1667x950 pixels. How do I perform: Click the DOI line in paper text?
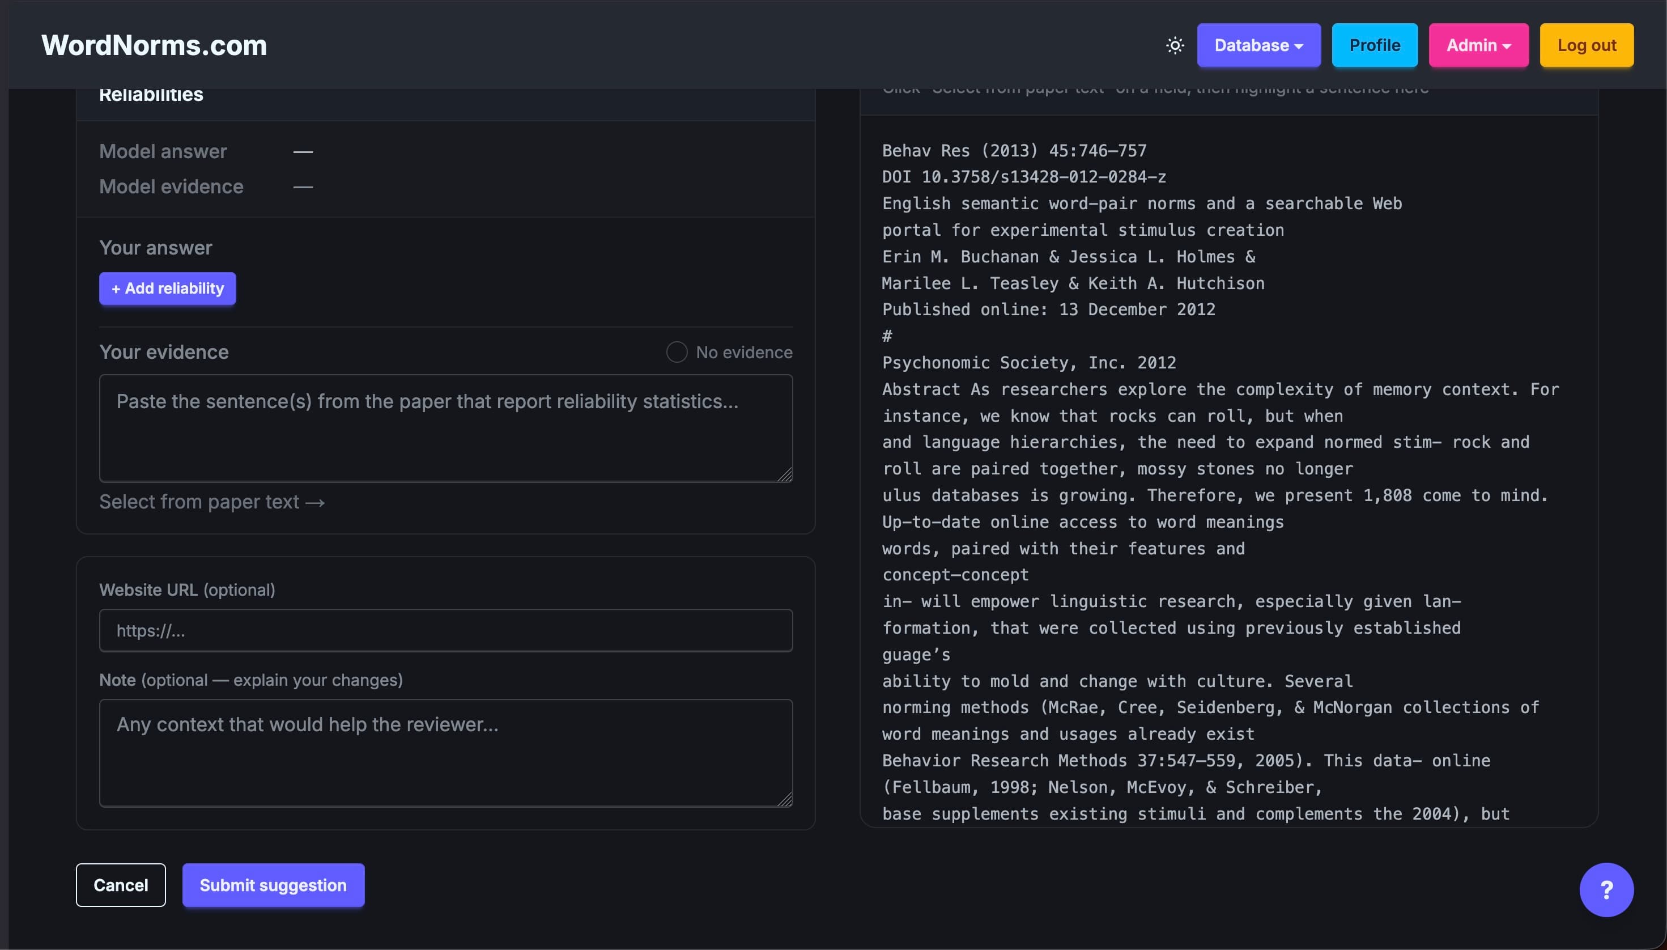(x=1024, y=177)
